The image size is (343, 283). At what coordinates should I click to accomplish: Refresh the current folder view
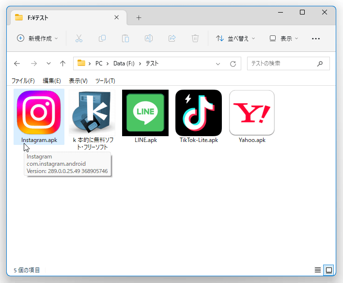(233, 64)
